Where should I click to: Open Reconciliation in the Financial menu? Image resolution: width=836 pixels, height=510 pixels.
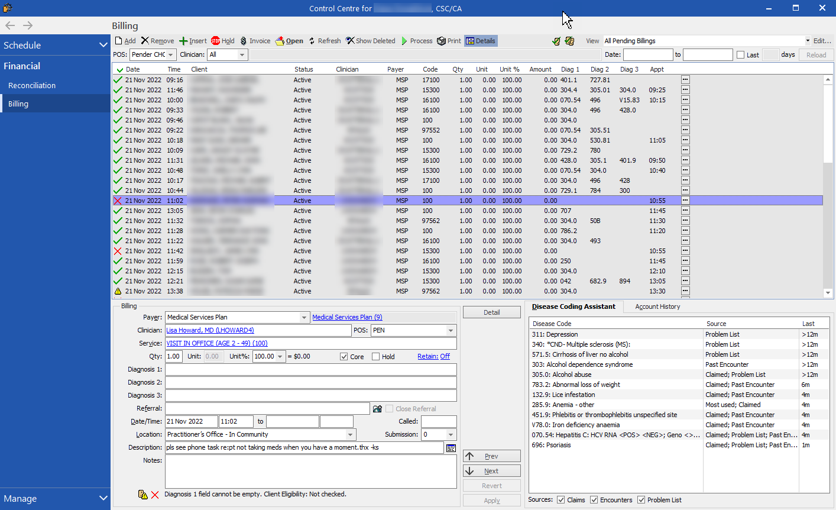click(x=32, y=85)
